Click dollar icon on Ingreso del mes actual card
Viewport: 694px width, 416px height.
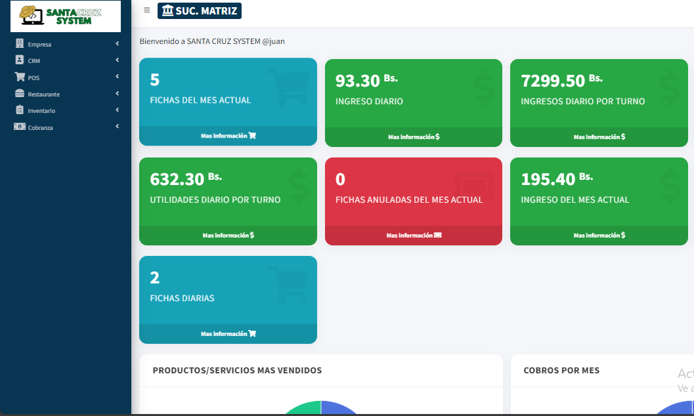click(669, 186)
